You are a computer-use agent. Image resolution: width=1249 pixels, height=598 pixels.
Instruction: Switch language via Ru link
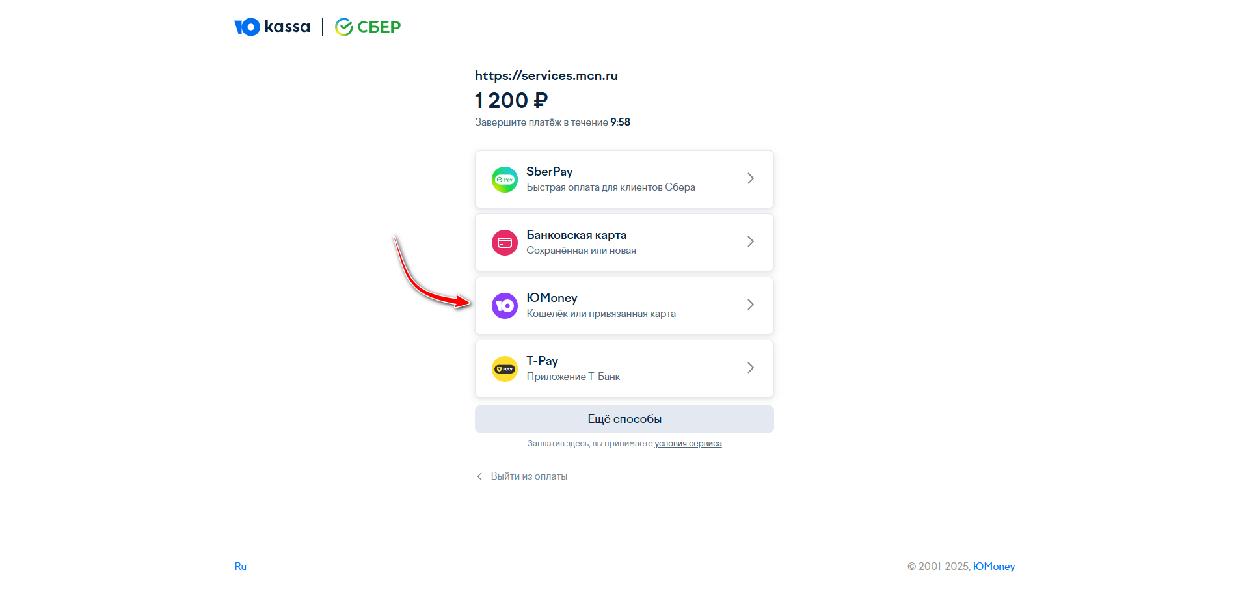pyautogui.click(x=241, y=567)
